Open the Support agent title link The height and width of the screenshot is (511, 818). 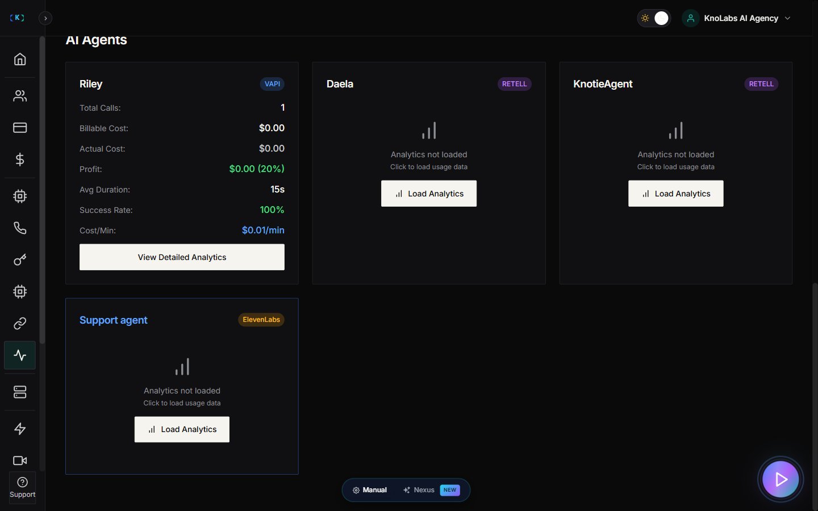[114, 320]
